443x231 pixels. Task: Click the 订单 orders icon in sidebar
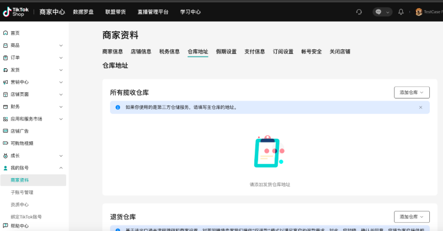pyautogui.click(x=6, y=58)
